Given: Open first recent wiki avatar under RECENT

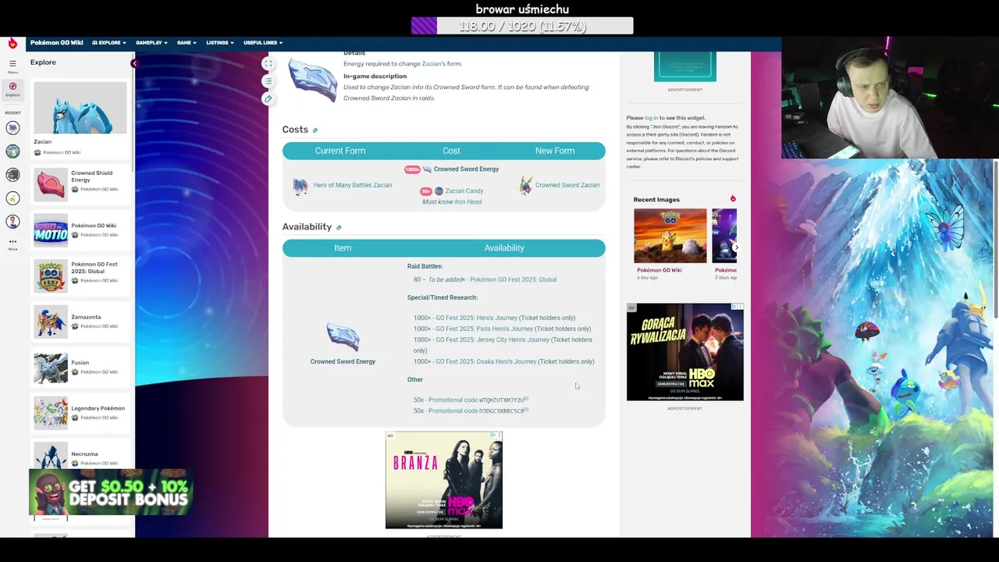Looking at the screenshot, I should tap(12, 127).
